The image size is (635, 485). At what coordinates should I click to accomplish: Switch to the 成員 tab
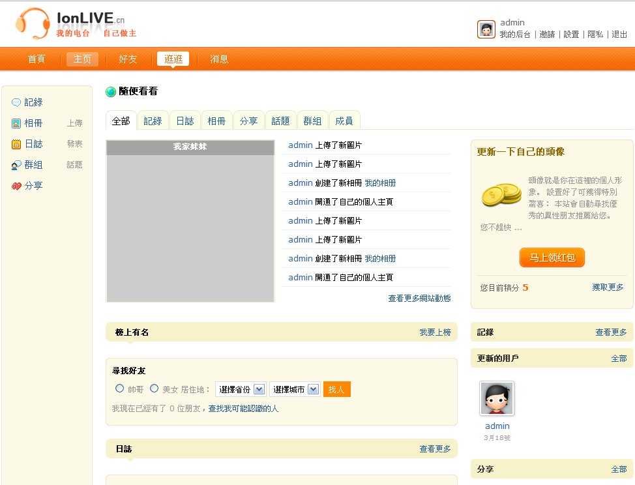[344, 121]
